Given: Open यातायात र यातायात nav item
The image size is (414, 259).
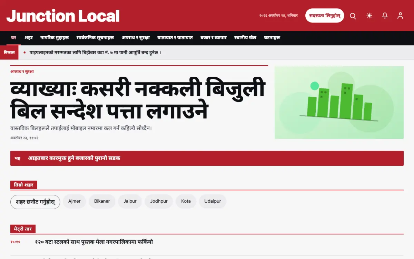Looking at the screenshot, I should click(175, 38).
